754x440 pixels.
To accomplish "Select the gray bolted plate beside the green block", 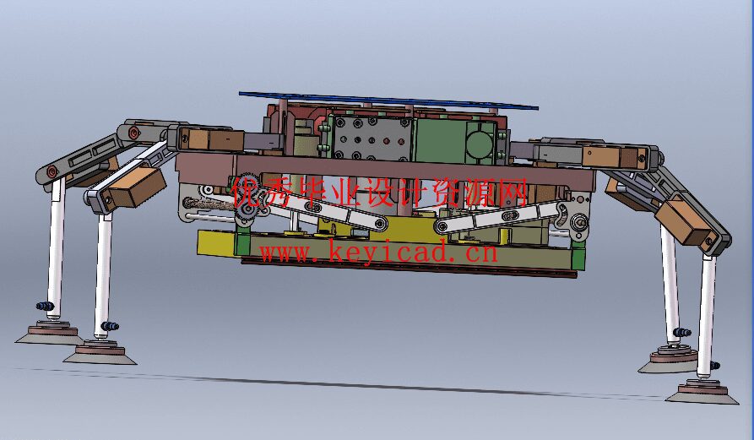I will (372, 138).
